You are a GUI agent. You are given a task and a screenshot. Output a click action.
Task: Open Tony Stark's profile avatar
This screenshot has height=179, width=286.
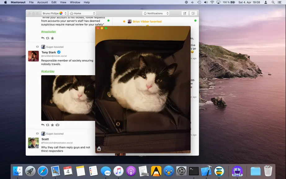pyautogui.click(x=34, y=56)
